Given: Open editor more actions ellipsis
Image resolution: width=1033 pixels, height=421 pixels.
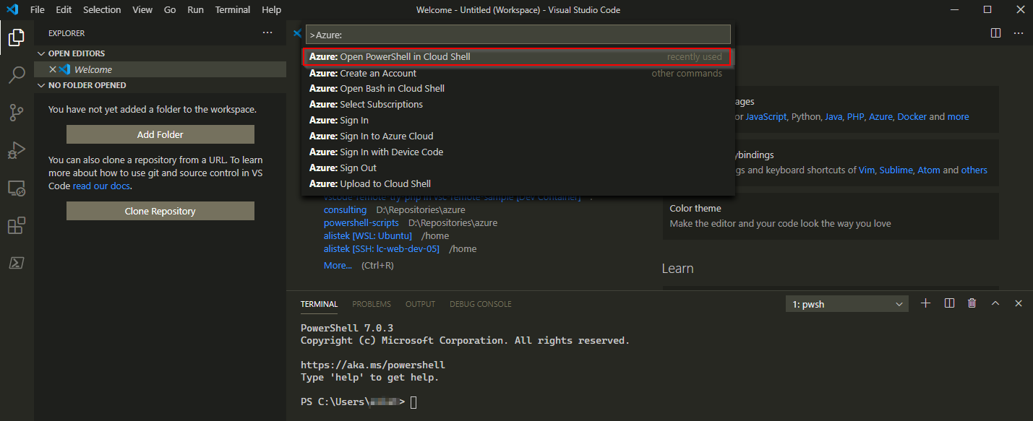Looking at the screenshot, I should click(x=1019, y=33).
